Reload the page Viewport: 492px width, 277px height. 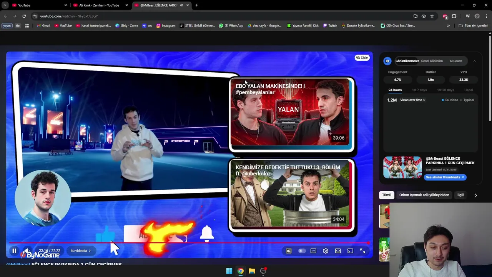[x=24, y=16]
